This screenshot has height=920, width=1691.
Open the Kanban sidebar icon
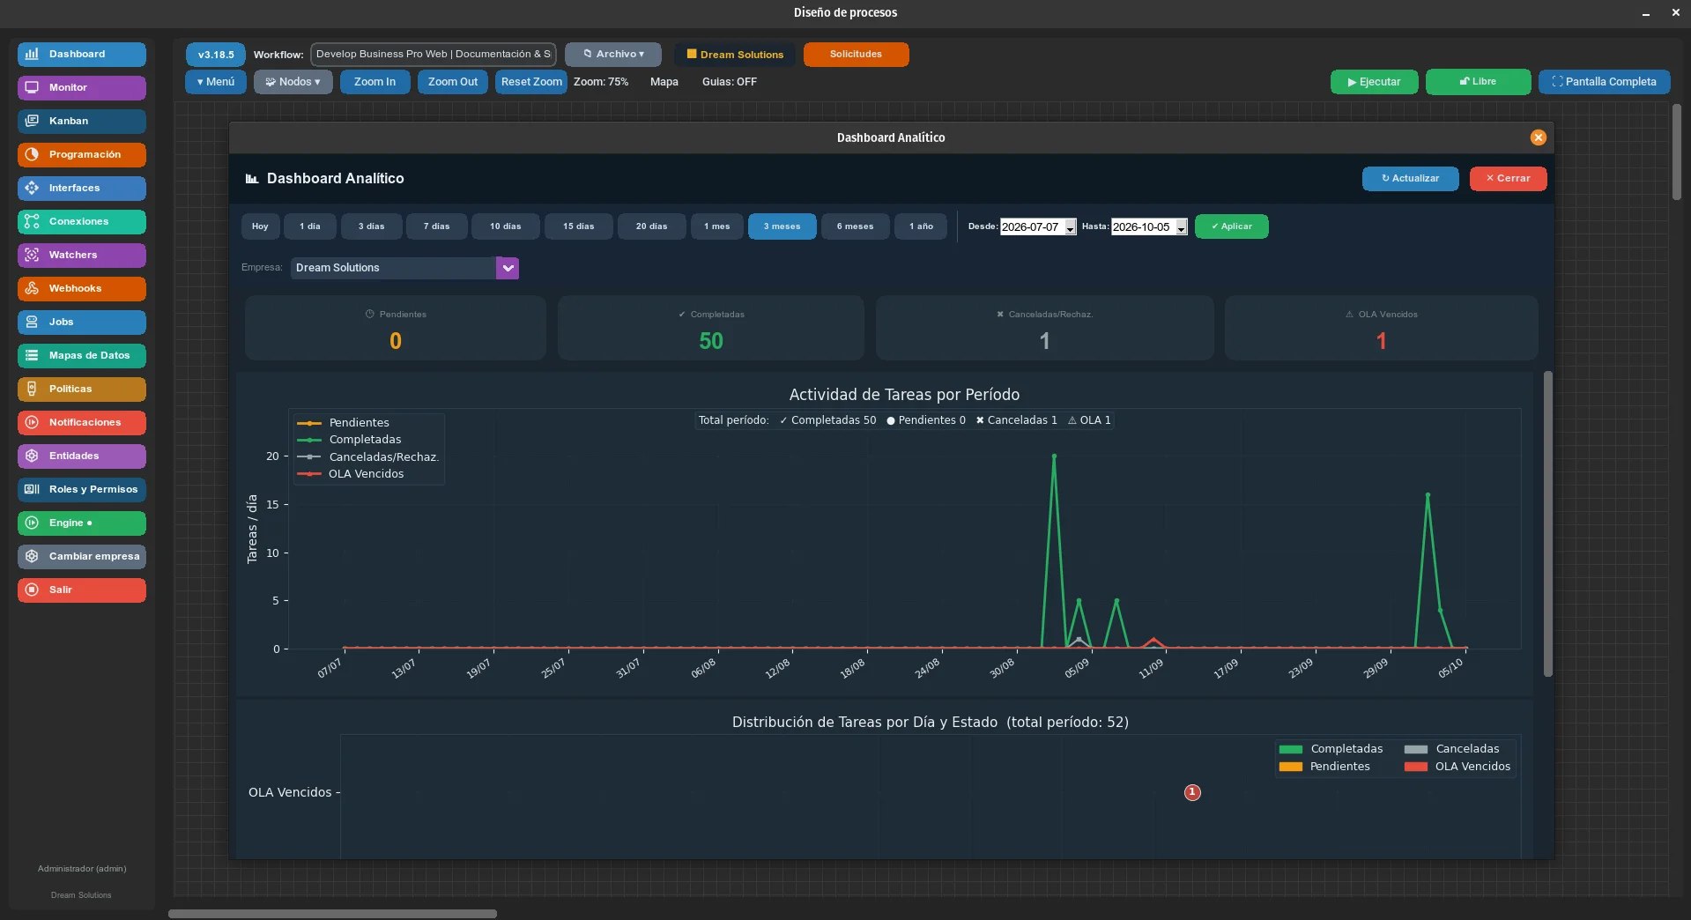32,121
